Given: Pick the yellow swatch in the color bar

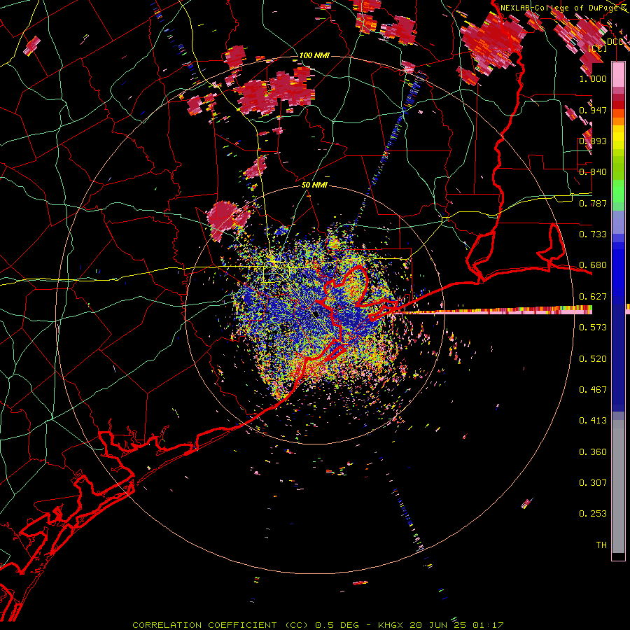Looking at the screenshot, I should tap(618, 137).
